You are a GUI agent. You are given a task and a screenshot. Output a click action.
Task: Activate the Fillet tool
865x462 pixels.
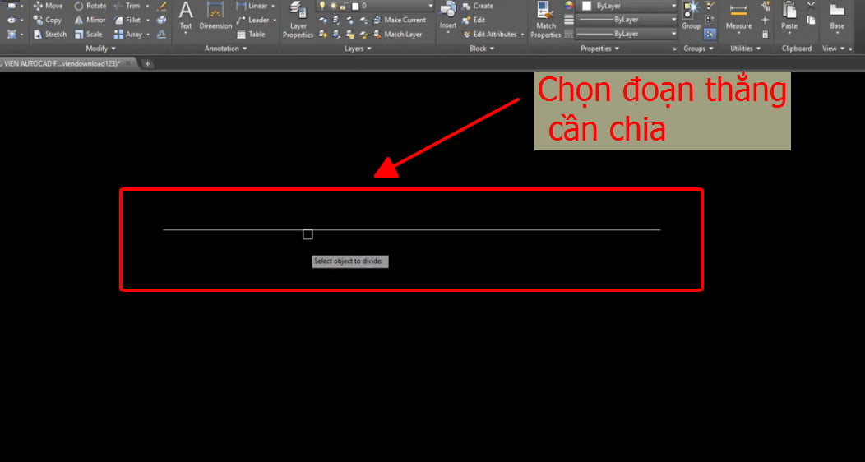click(x=127, y=20)
